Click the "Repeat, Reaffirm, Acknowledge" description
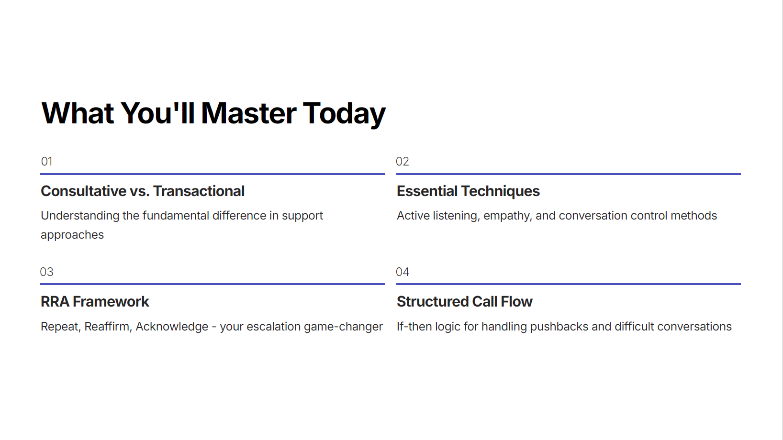783x440 pixels. click(212, 327)
